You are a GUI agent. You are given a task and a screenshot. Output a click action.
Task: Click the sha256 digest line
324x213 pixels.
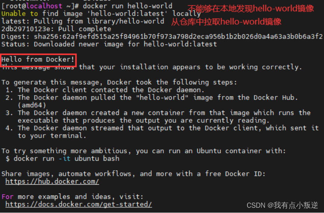pyautogui.click(x=162, y=37)
